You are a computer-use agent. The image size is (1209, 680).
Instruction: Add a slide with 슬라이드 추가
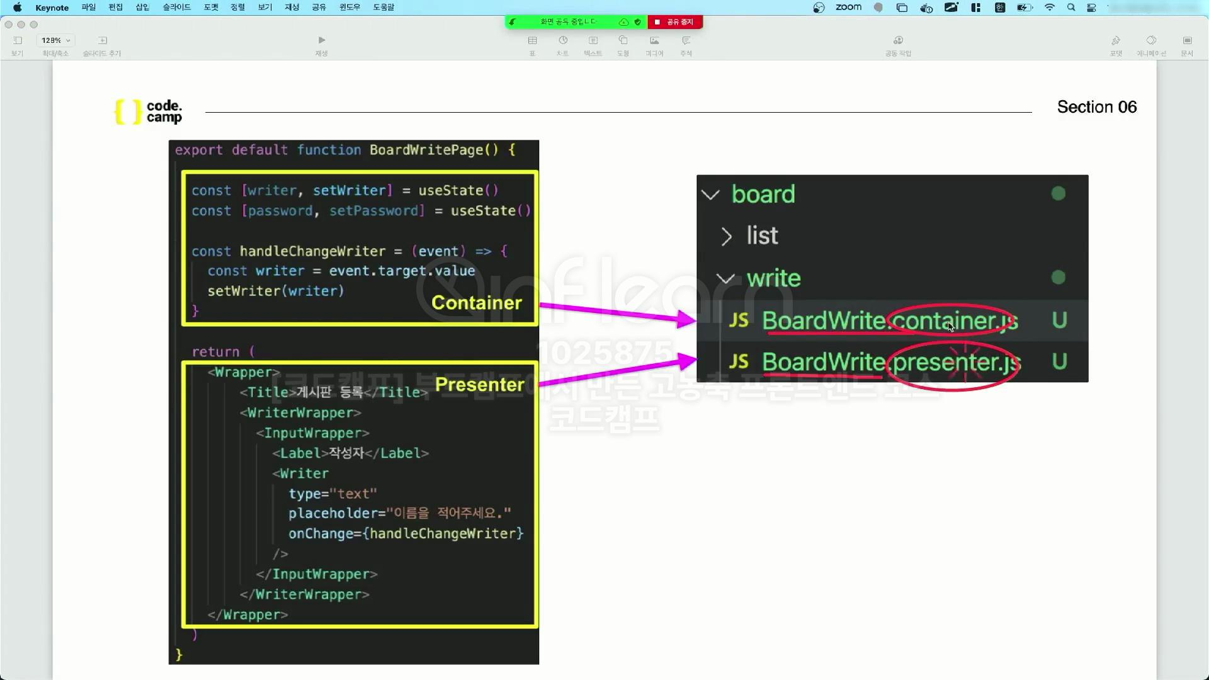coord(102,40)
